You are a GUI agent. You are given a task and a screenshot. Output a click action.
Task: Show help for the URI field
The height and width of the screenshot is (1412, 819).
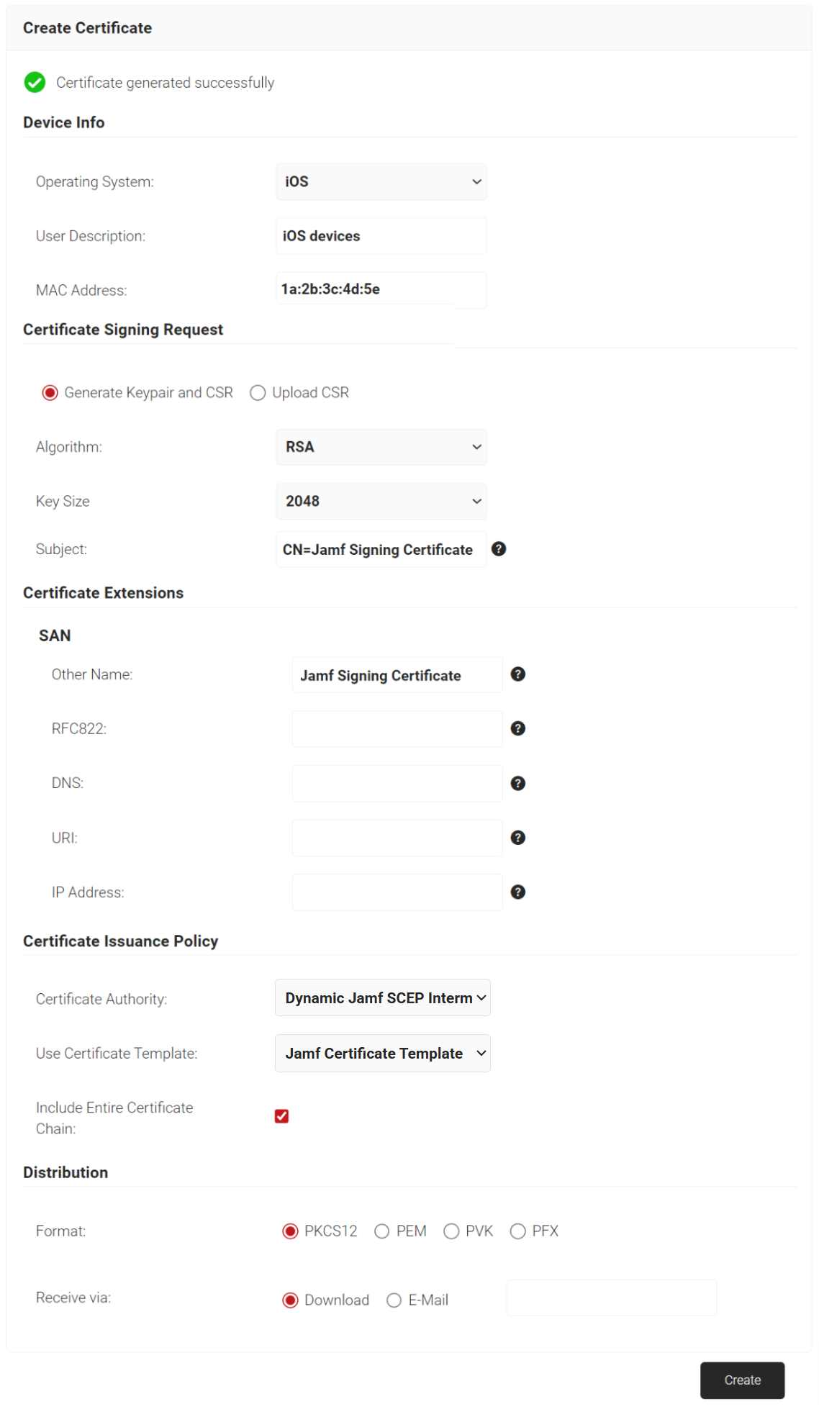[517, 838]
